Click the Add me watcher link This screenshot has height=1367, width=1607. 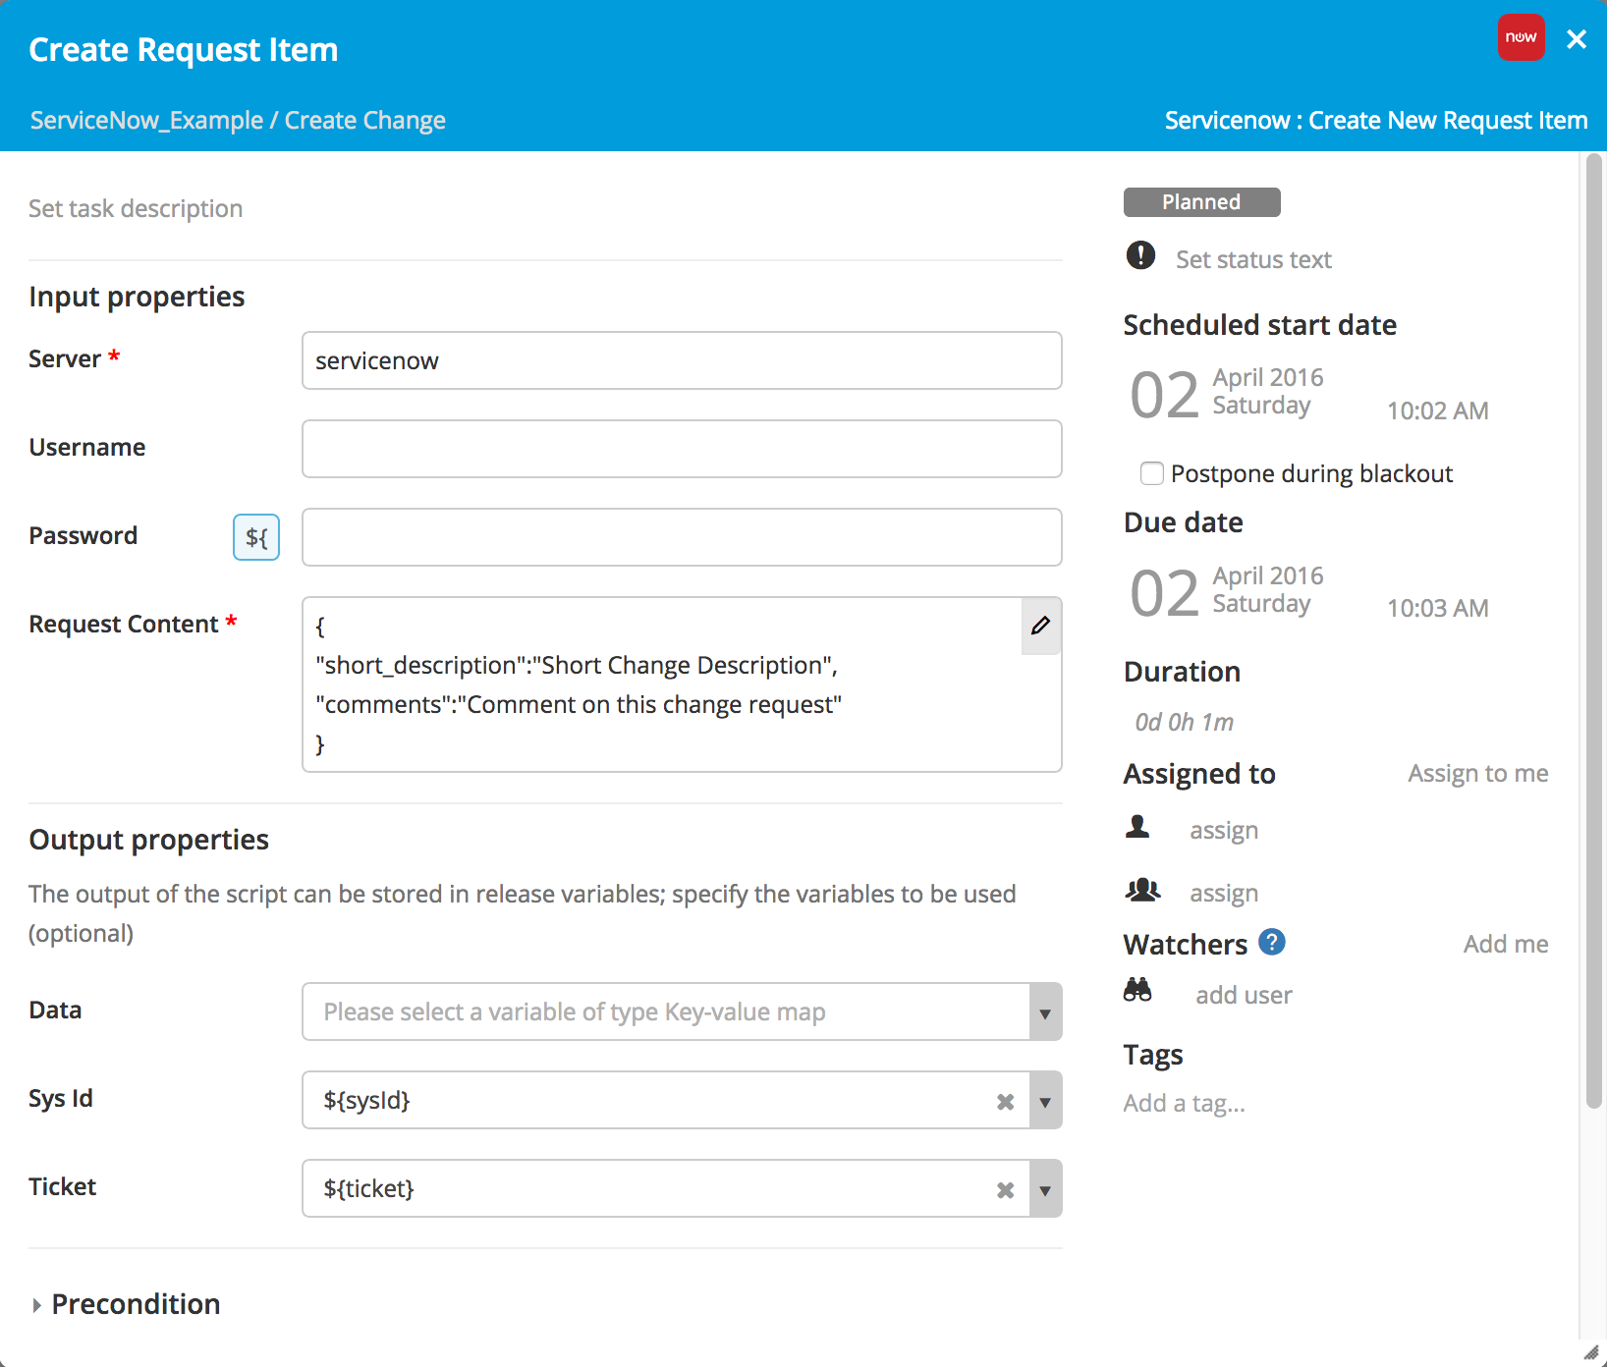pos(1506,944)
